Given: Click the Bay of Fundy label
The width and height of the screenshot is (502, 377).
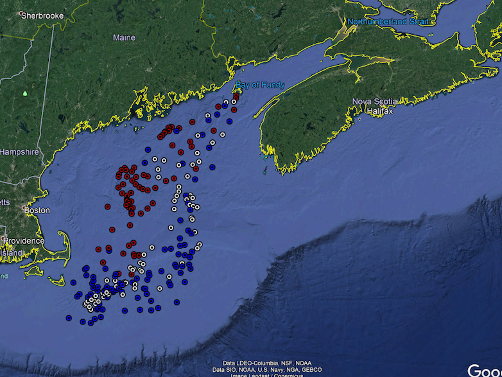Looking at the screenshot, I should point(260,85).
